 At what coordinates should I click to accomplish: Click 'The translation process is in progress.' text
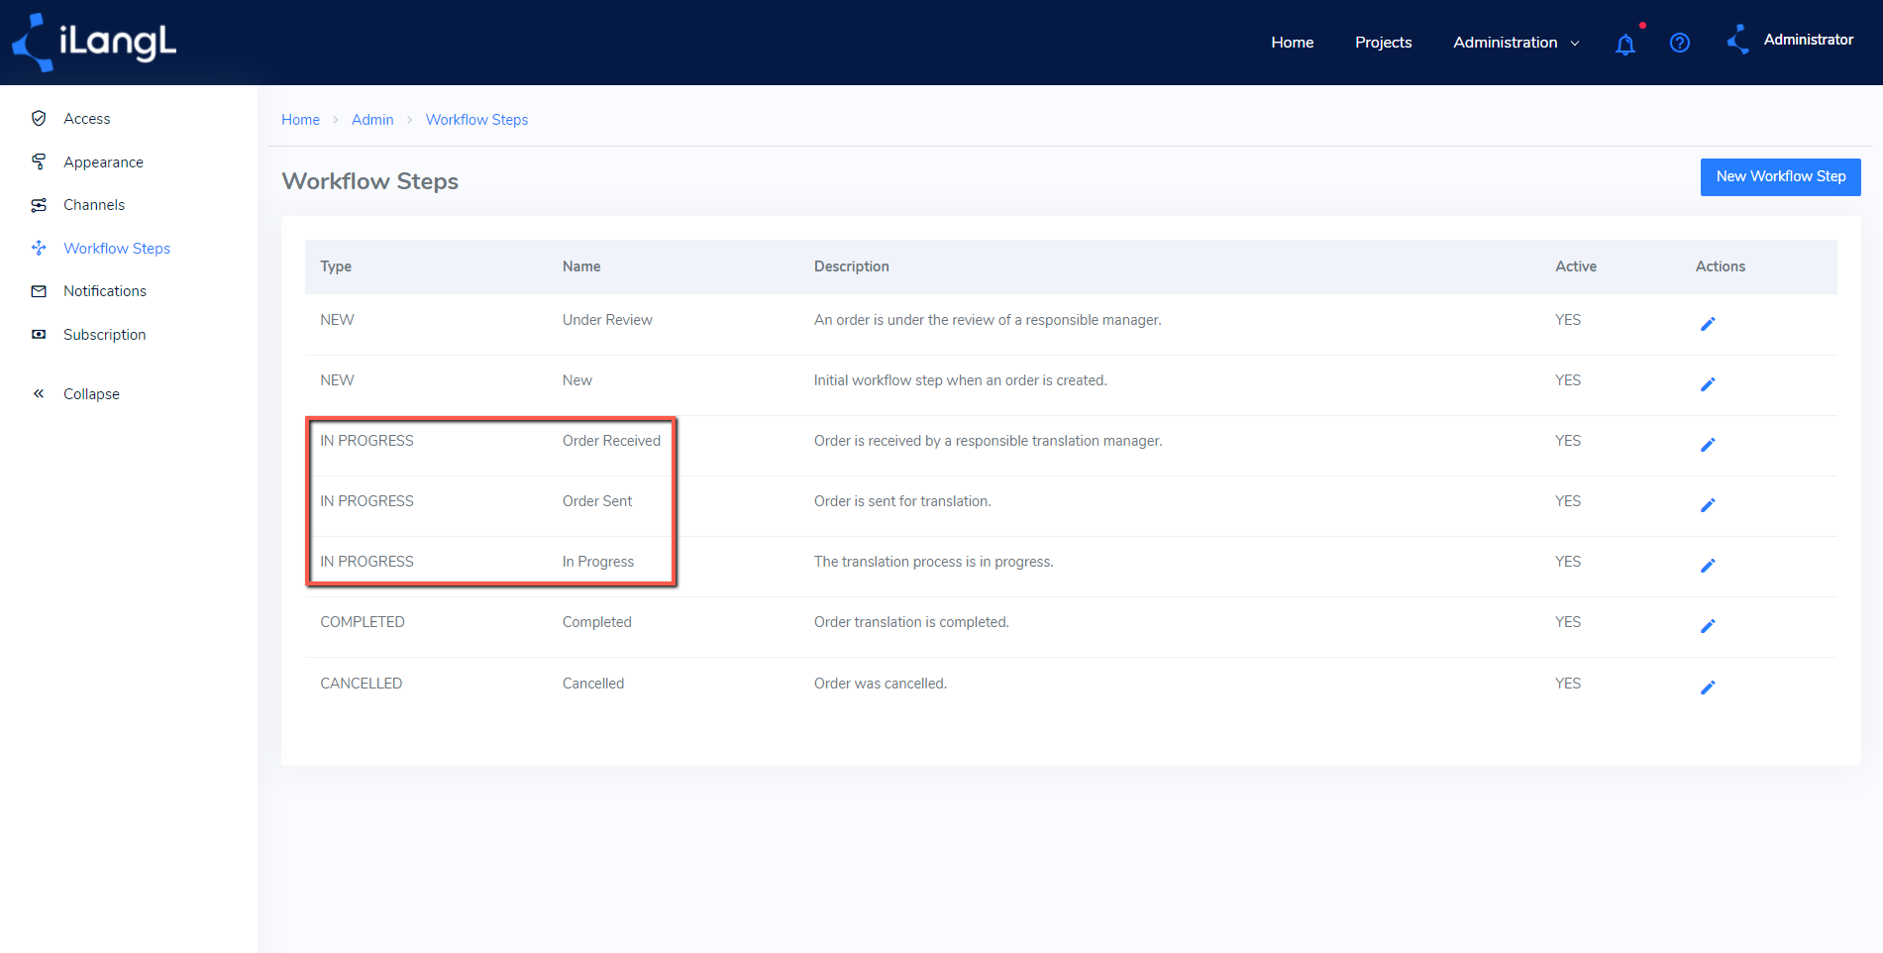(934, 562)
